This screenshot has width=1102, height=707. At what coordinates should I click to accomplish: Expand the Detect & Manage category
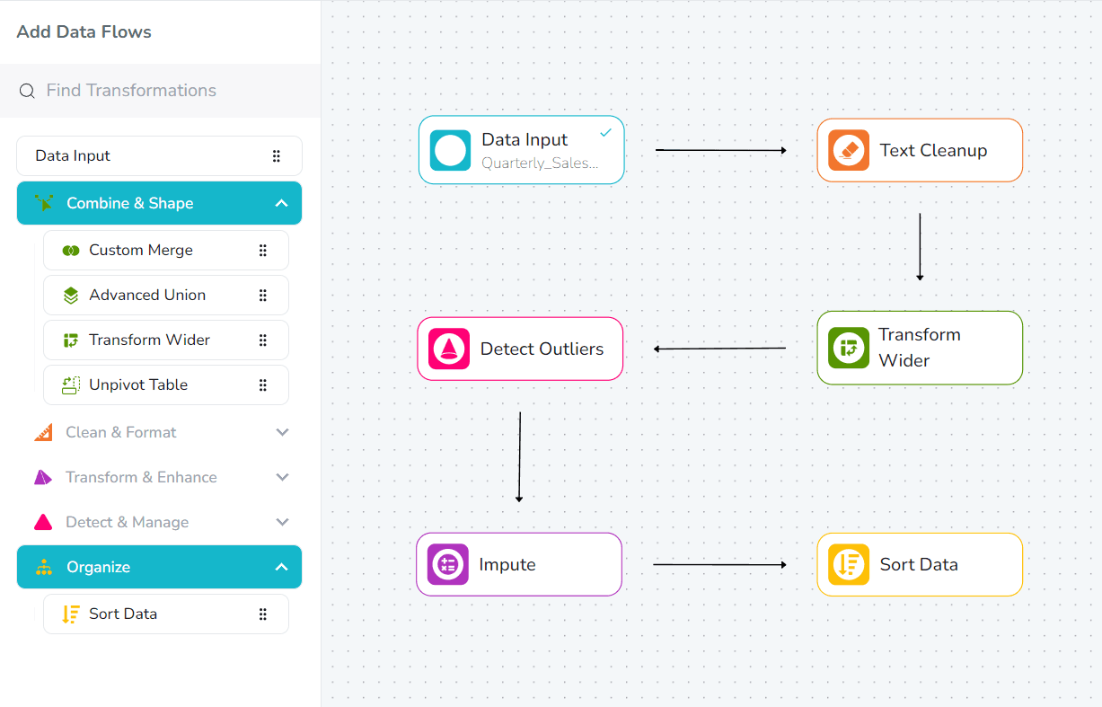281,522
